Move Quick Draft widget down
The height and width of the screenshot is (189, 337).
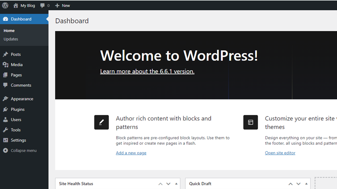[x=298, y=184]
